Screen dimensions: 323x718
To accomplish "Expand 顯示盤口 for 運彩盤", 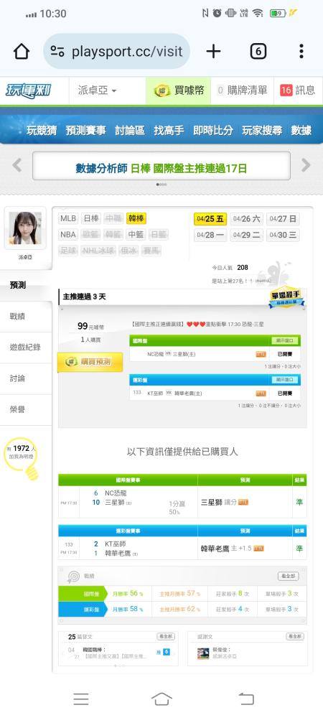I will (285, 380).
